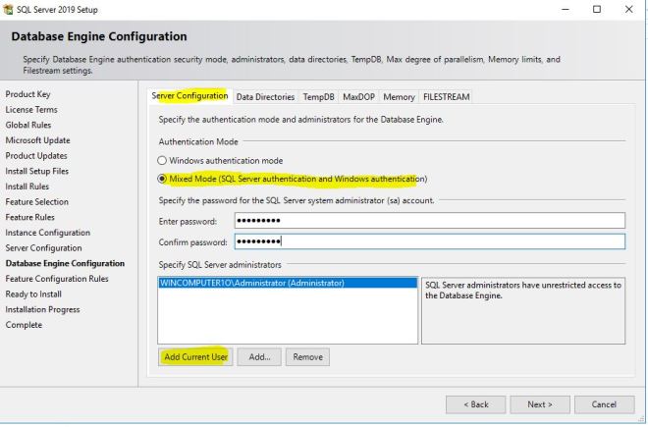Open the TempDB tab
This screenshot has width=648, height=427.
pyautogui.click(x=318, y=96)
